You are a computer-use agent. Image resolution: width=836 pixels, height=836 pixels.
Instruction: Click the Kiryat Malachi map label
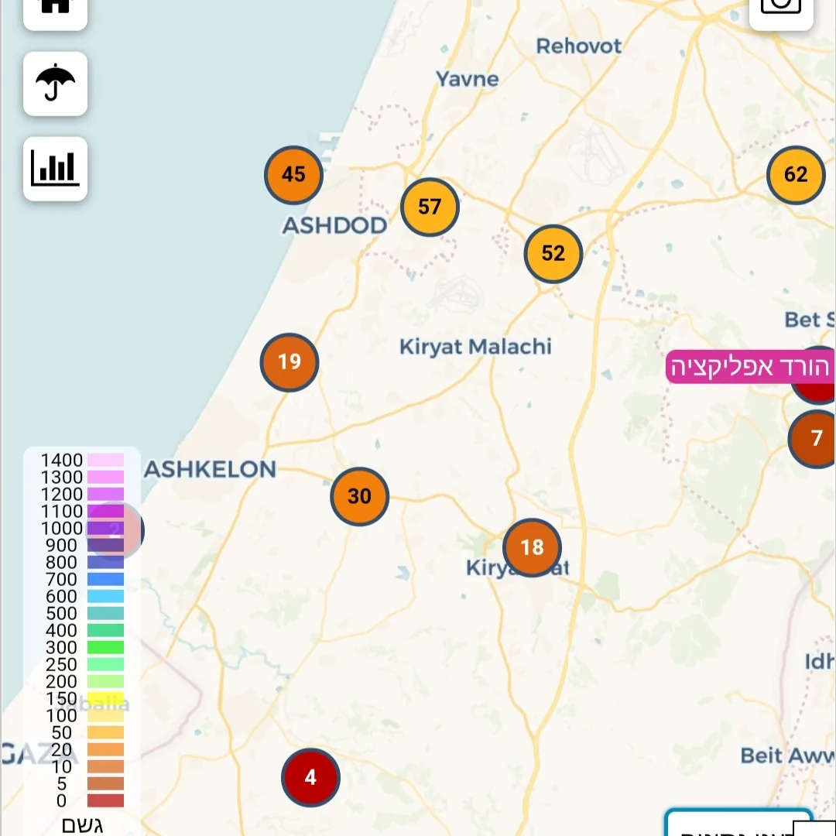[x=475, y=346]
